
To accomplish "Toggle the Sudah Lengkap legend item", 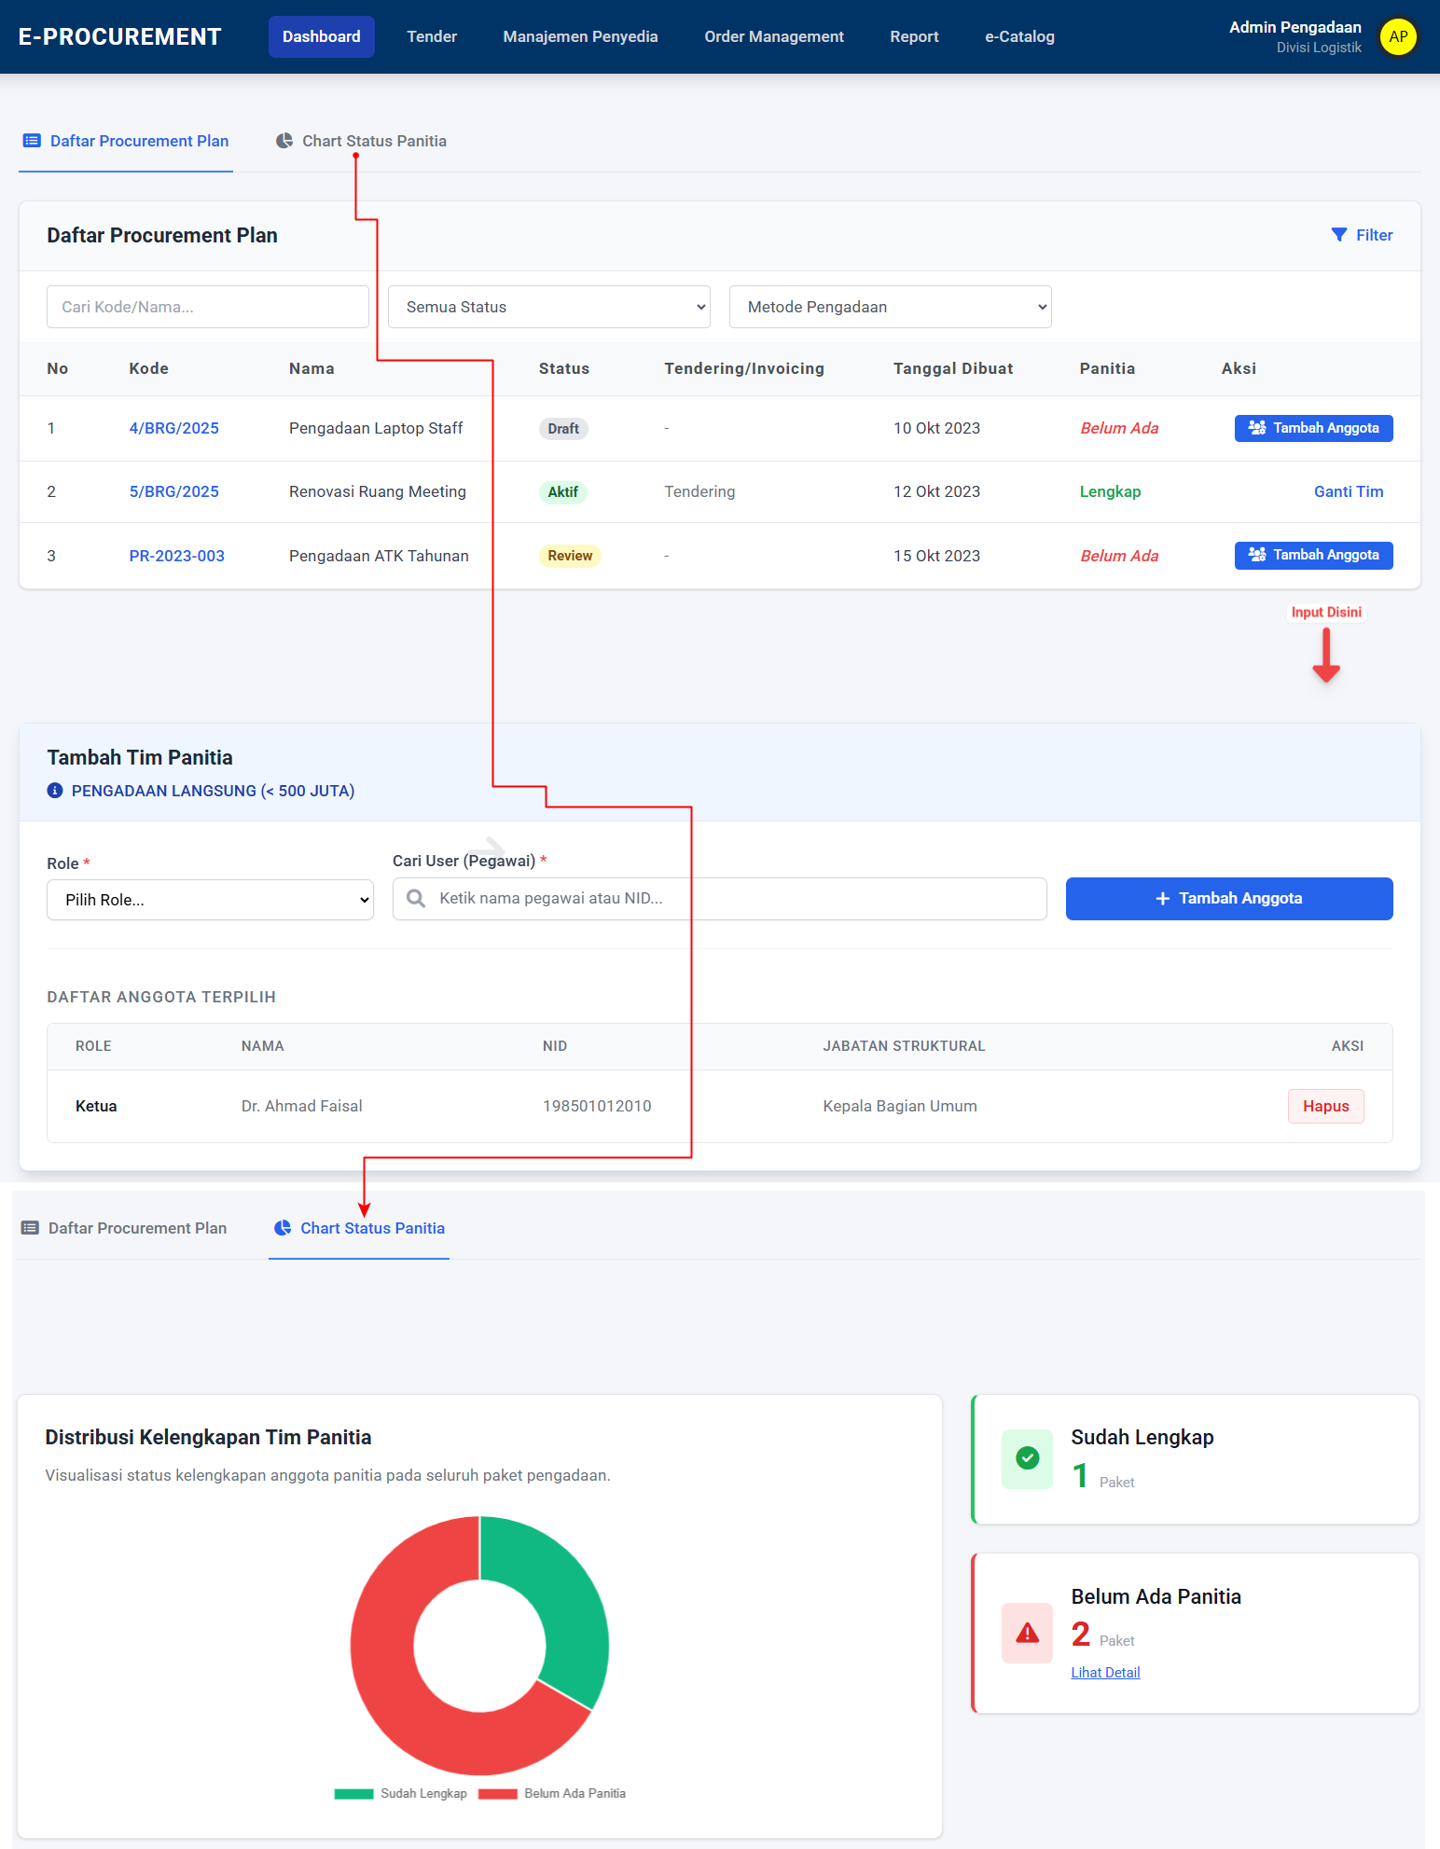I will [x=401, y=1793].
